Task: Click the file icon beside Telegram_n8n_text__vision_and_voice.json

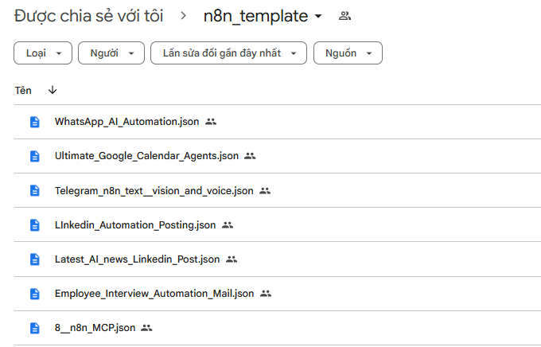Action: [34, 191]
